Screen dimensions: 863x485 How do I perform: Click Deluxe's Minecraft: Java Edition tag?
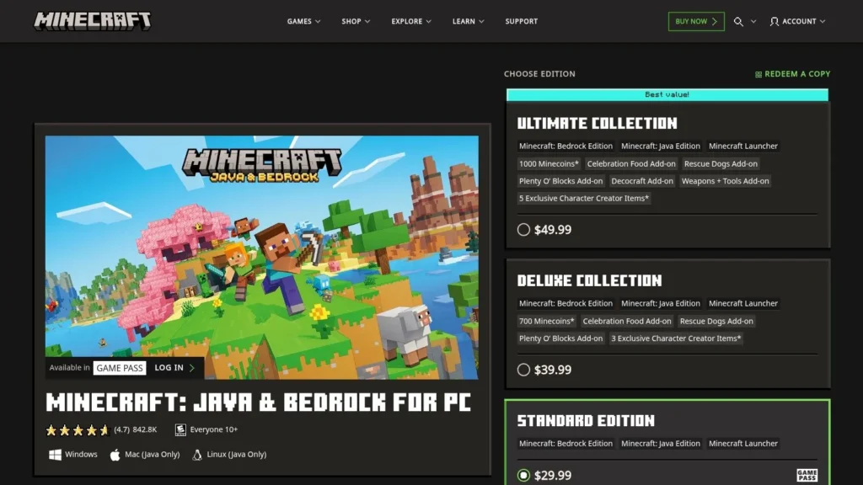(x=661, y=303)
